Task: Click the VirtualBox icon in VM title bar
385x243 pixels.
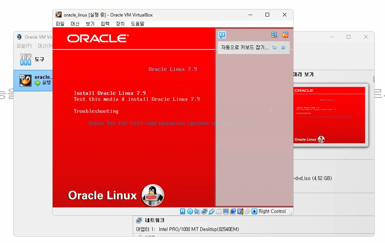Action: [58, 15]
